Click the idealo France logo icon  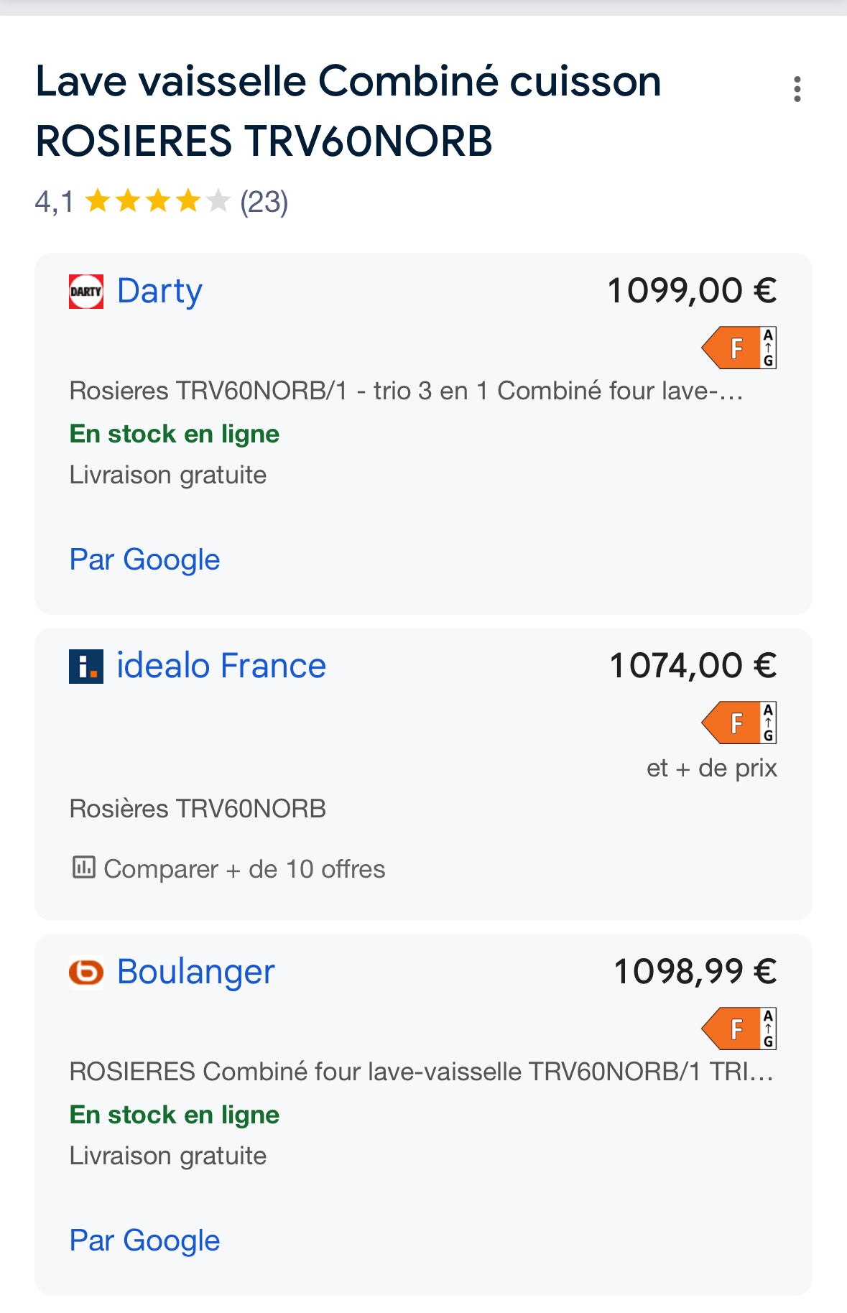pos(86,667)
